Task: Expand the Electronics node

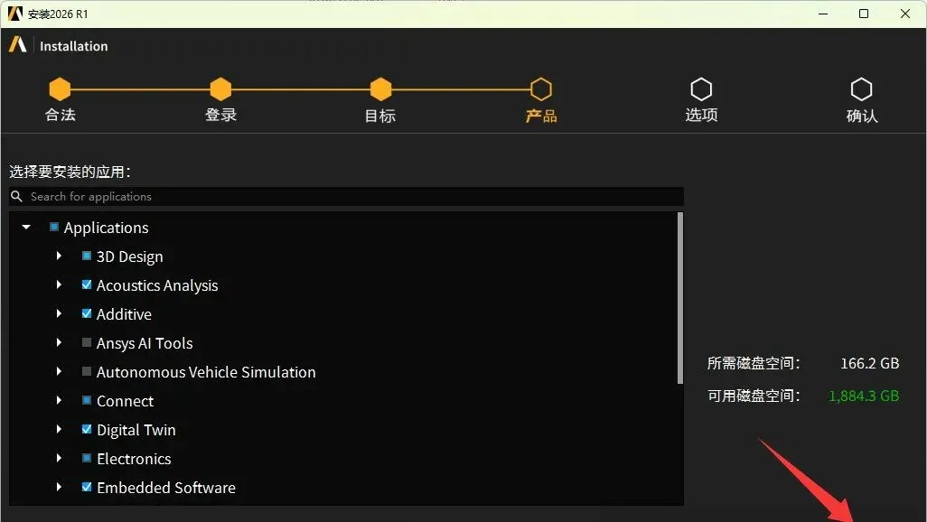Action: point(59,458)
